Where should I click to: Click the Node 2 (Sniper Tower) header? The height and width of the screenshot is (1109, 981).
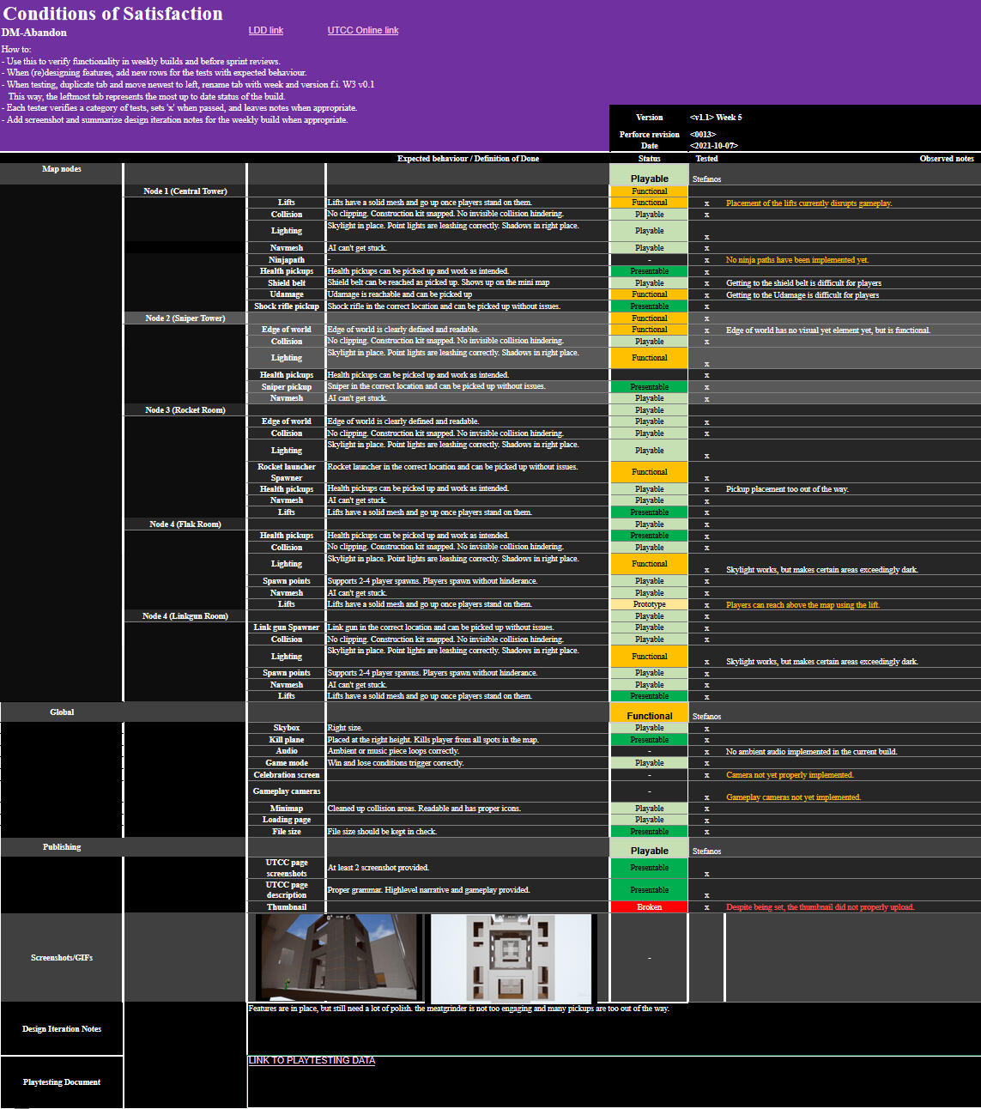pos(185,318)
